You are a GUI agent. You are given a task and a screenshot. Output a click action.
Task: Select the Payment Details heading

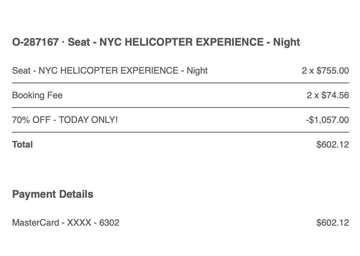pos(53,195)
